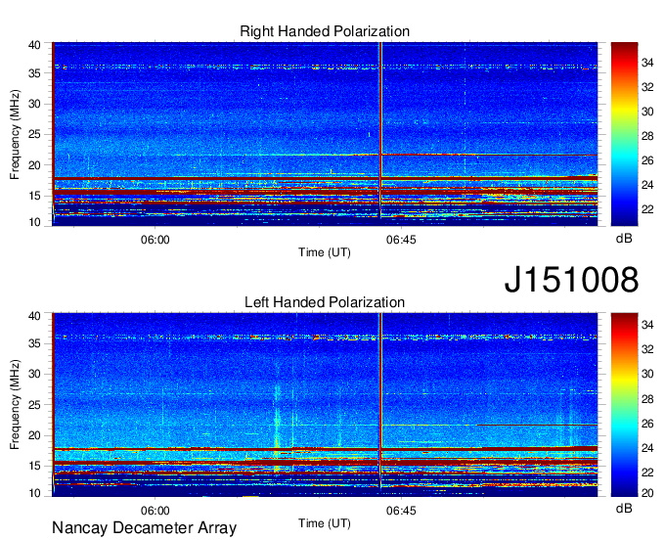Screen dimensions: 665x540
Task: Click the 40 MHz tick on Right Handed plot
Action: point(34,45)
